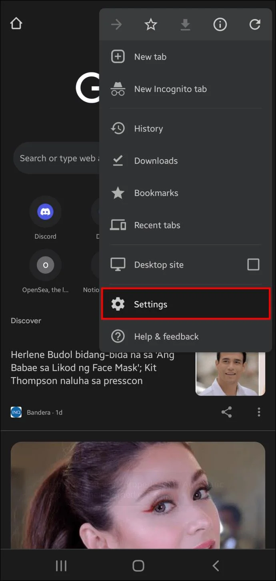Open the Downloads list
This screenshot has width=276, height=581.
[156, 160]
